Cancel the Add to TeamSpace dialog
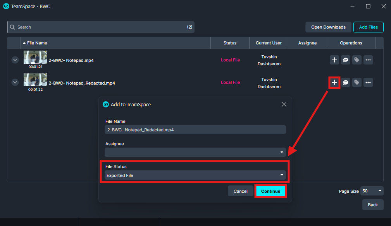Image resolution: width=391 pixels, height=226 pixels. coord(240,191)
